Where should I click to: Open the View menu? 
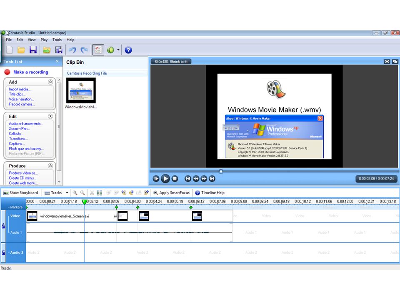[x=32, y=40]
